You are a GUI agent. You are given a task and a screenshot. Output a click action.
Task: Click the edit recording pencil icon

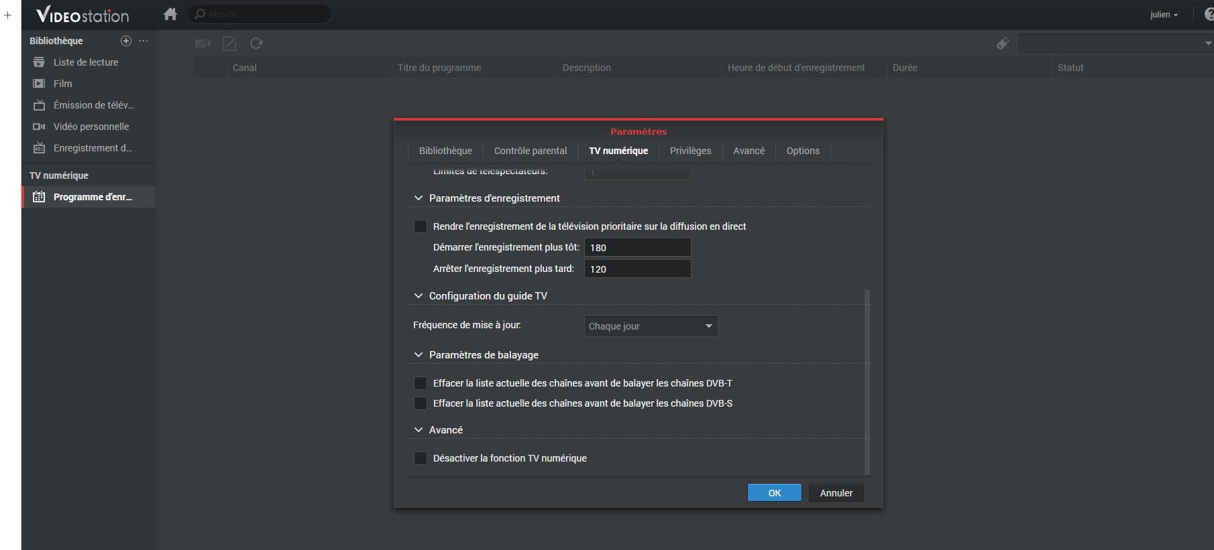[x=229, y=44]
